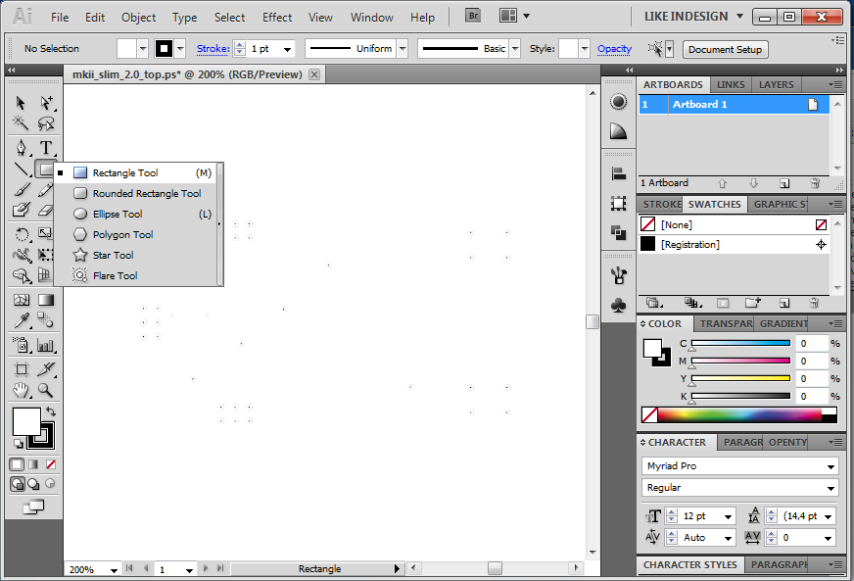The height and width of the screenshot is (581, 854).
Task: Select the Magic Wand tool
Action: pyautogui.click(x=21, y=123)
